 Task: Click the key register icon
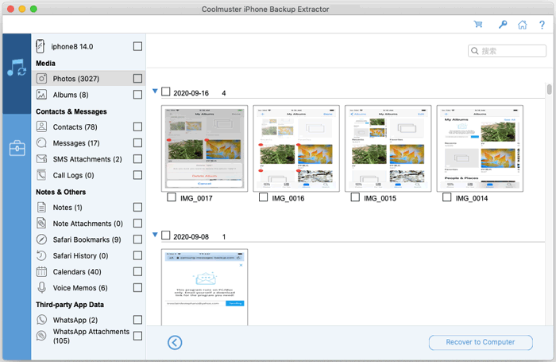[503, 24]
